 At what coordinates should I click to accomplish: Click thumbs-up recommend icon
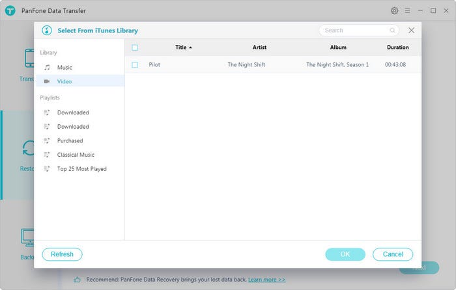77,280
